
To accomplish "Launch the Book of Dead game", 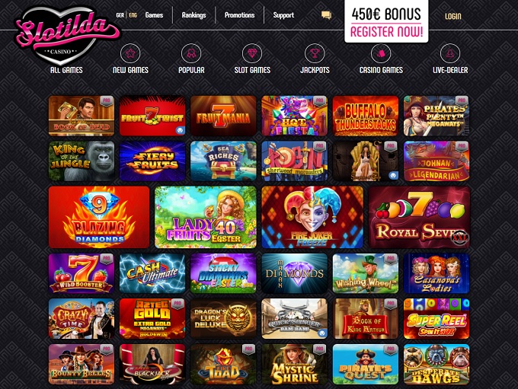I will pos(82,116).
